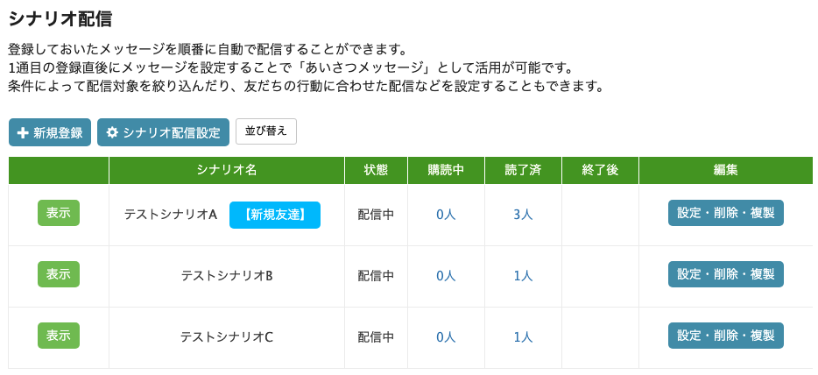Select the テストシナリオC scenario name

point(227,337)
